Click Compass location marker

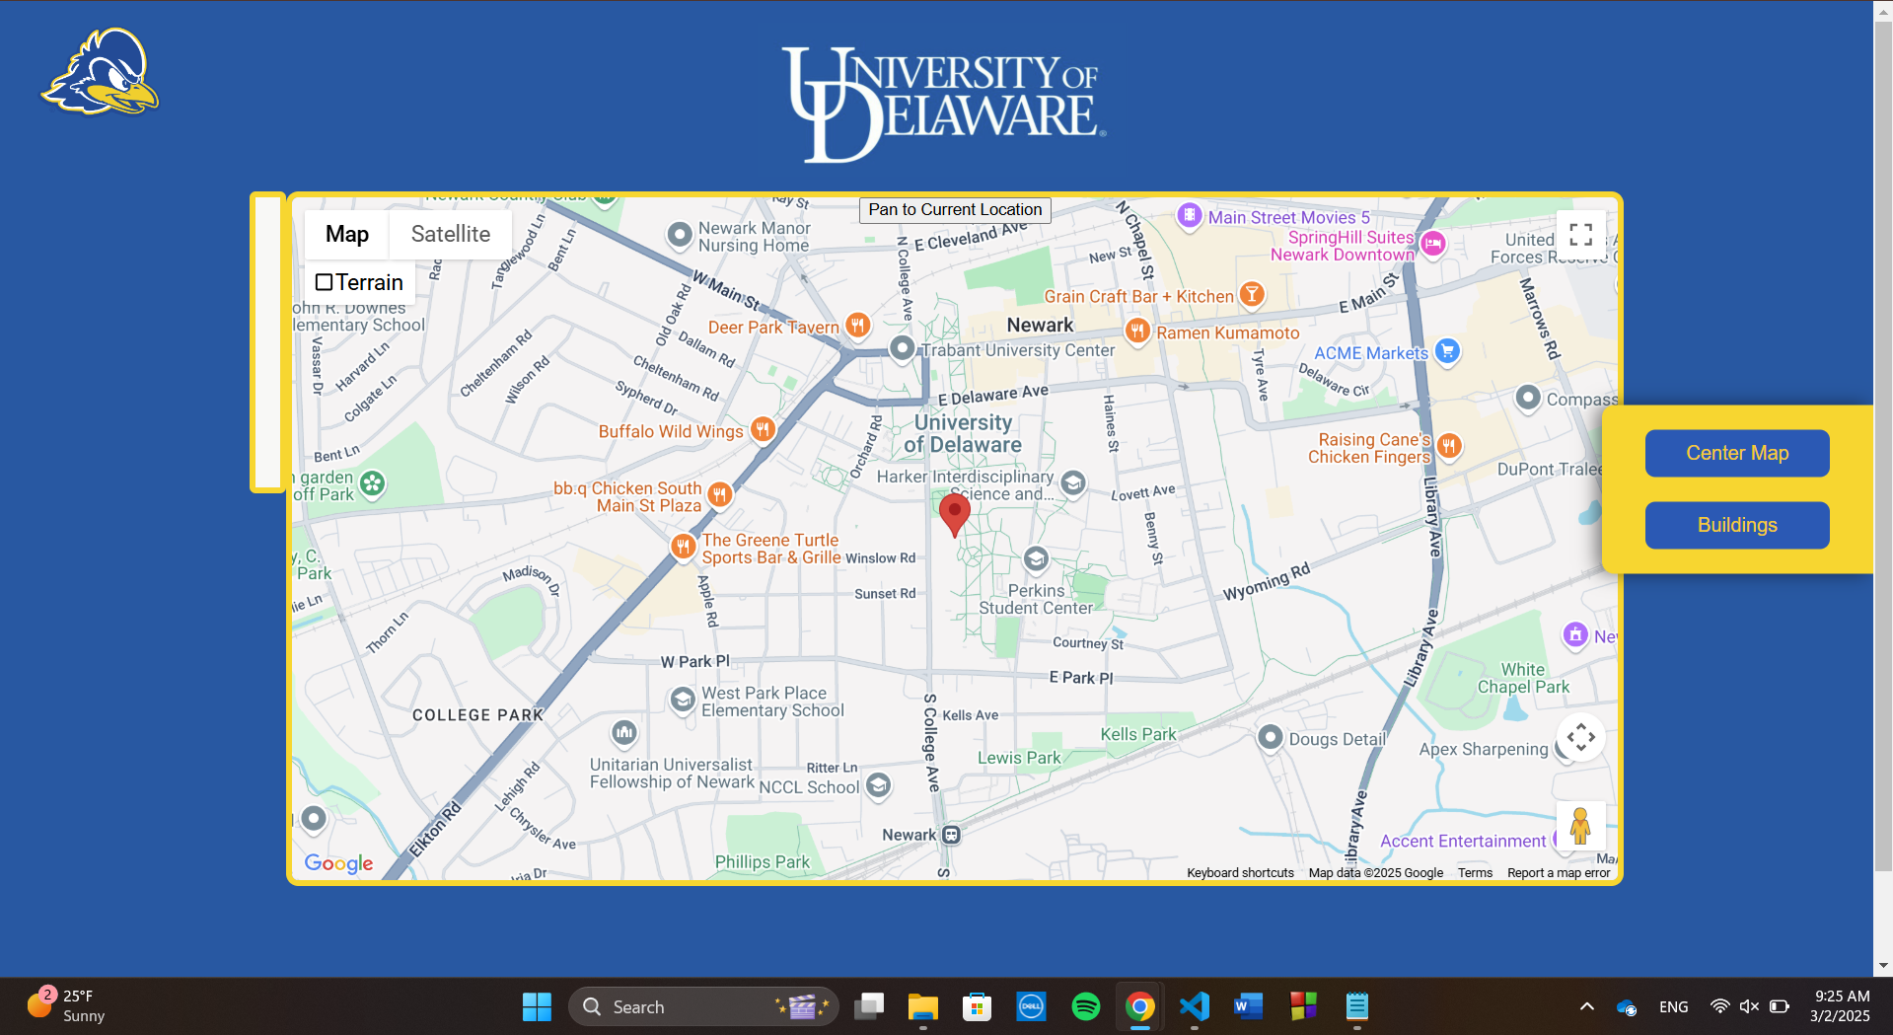point(1528,398)
